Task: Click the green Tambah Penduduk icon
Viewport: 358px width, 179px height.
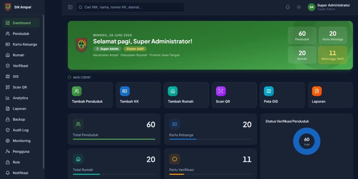Action: tap(77, 91)
